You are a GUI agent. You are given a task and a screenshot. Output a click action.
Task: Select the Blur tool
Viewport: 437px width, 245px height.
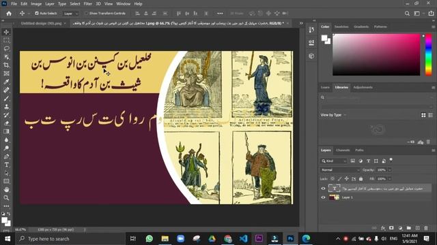point(6,140)
